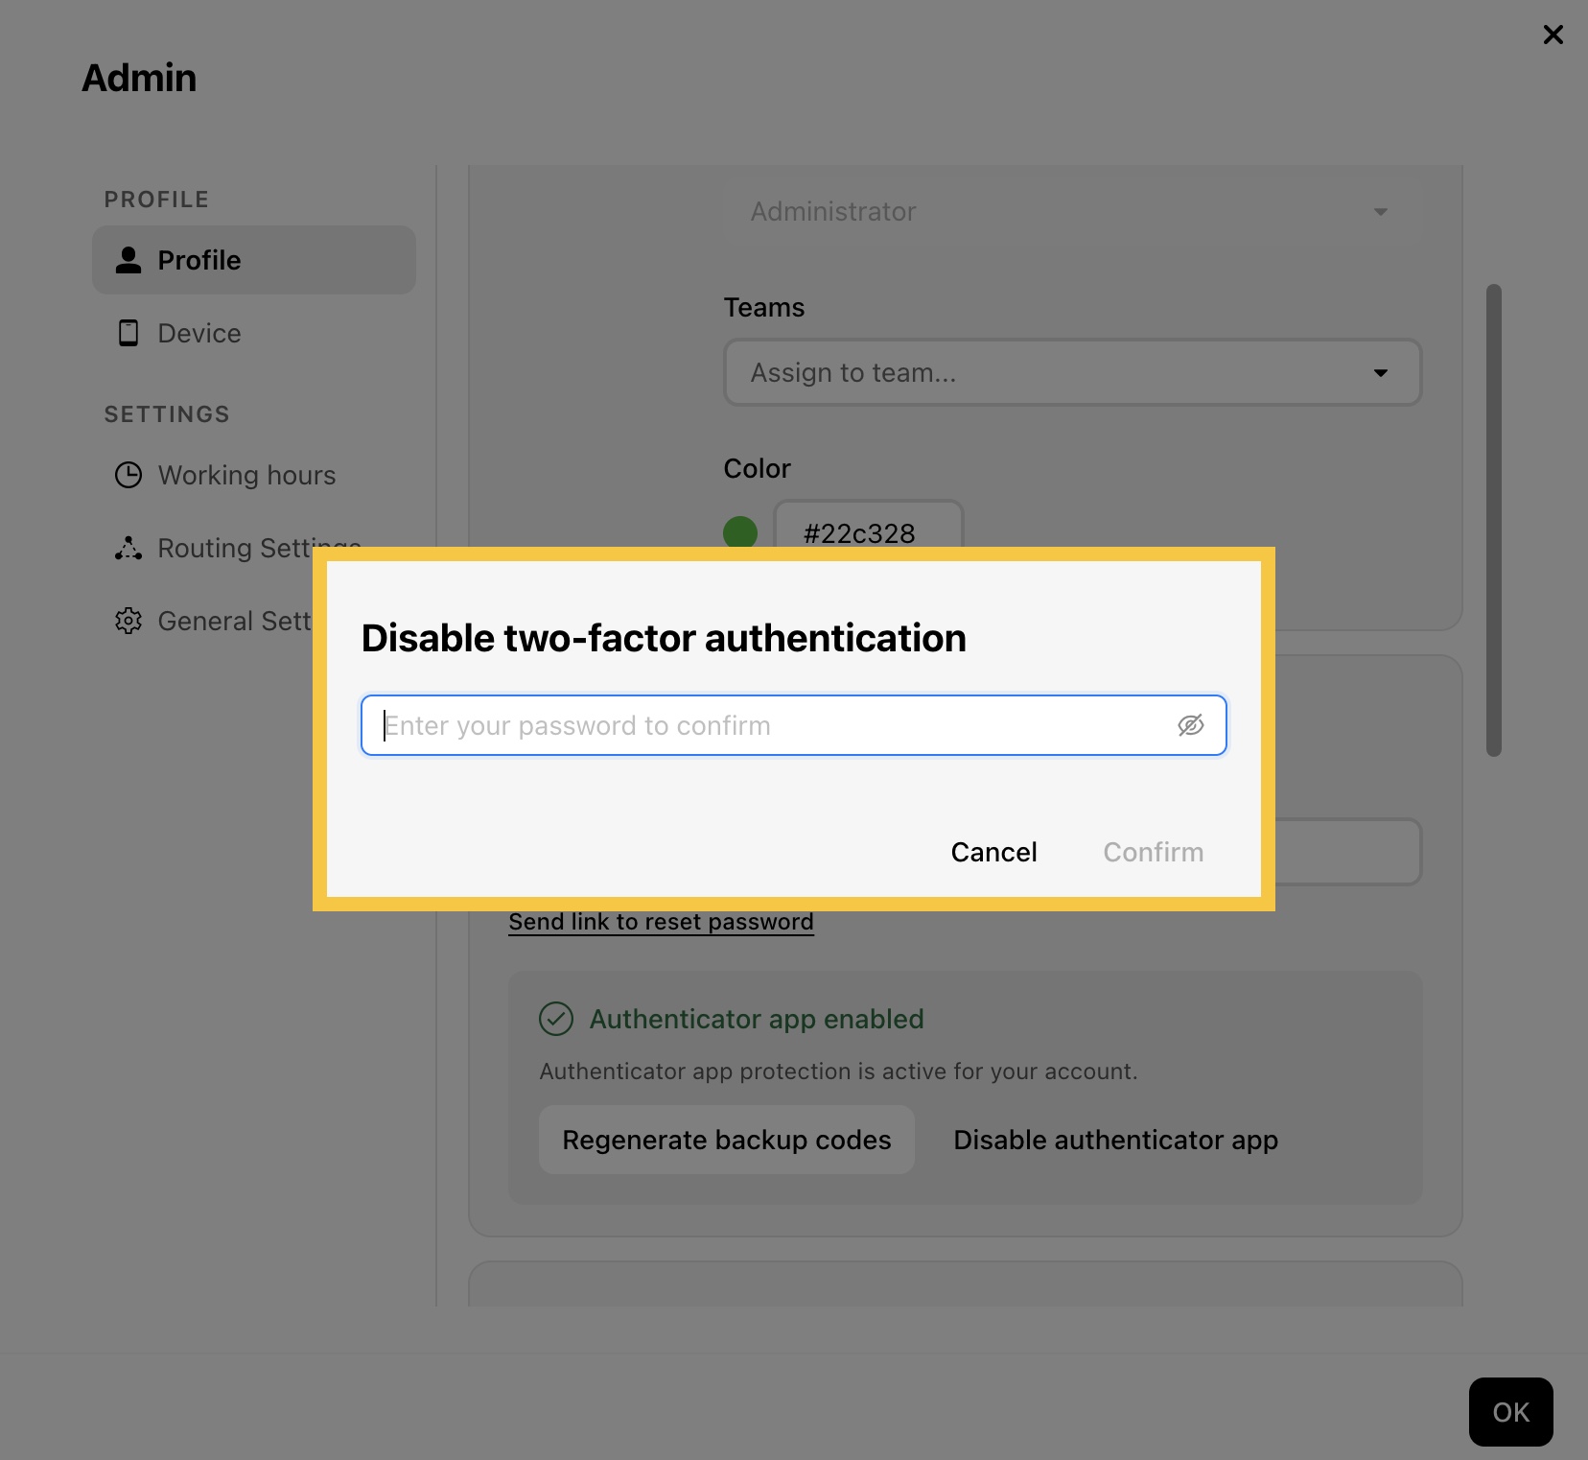The width and height of the screenshot is (1588, 1460).
Task: Open General Settings in the sidebar
Action: [211, 621]
